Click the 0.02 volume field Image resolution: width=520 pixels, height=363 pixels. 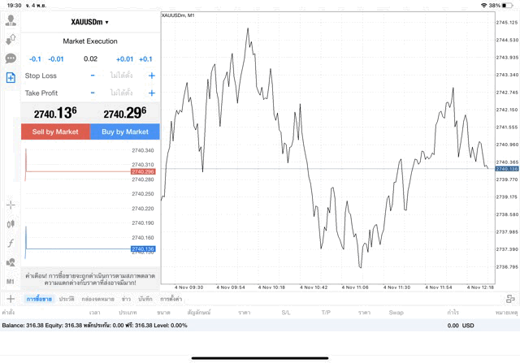click(90, 59)
